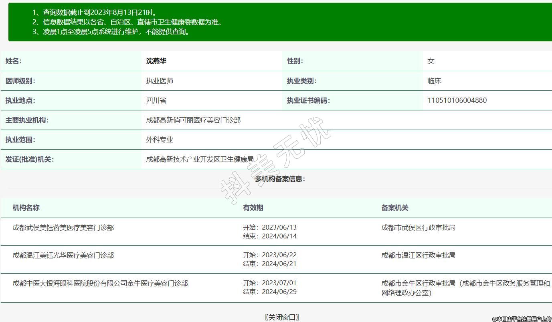Click the 四川省 practice location value
This screenshot has height=322, width=552.
[156, 100]
